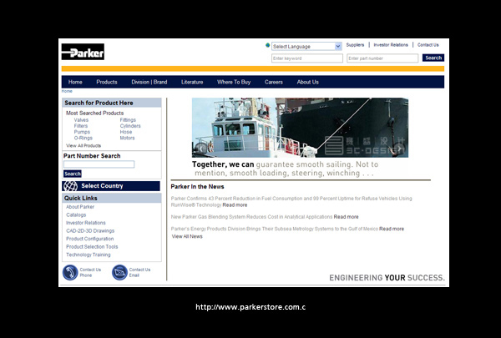Screen dimensions: 501x338
Task: Open About Parker quick link
Action: [x=80, y=207]
